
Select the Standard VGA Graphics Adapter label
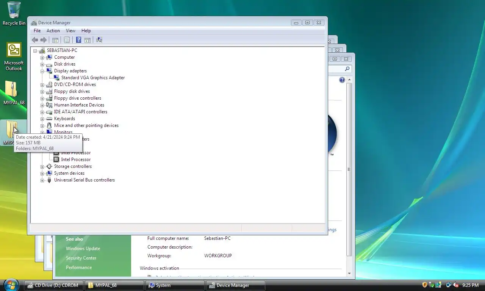point(93,78)
